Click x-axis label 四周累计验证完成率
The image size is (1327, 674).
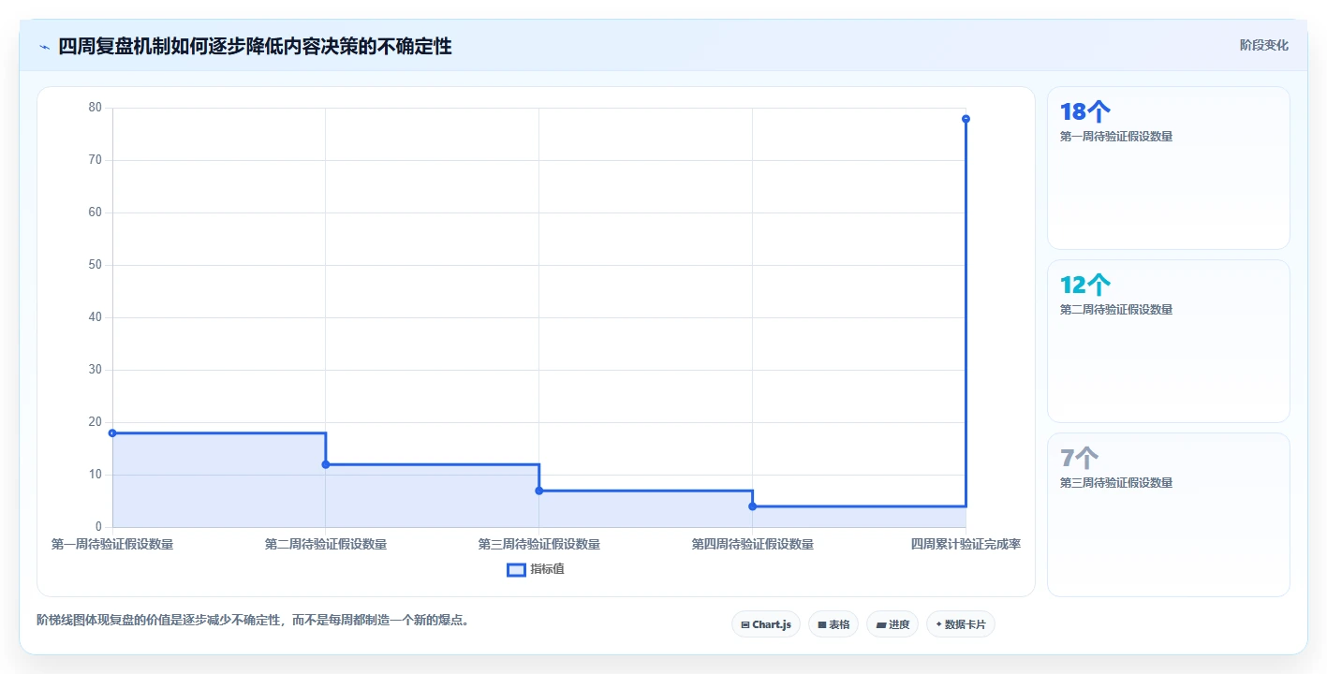coord(966,544)
